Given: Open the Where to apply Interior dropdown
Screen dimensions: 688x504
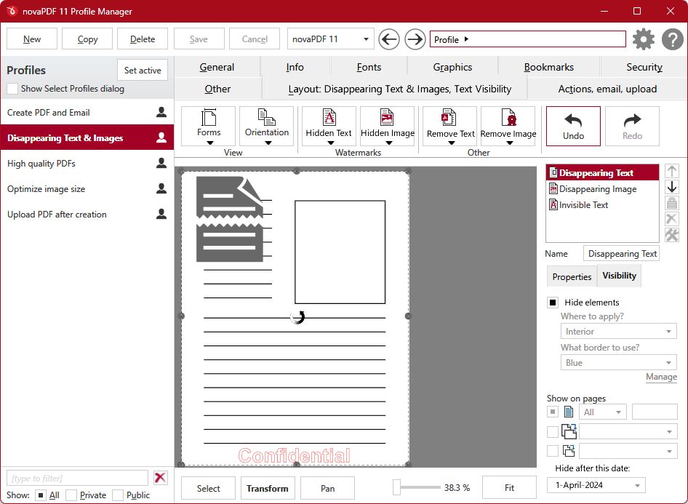Looking at the screenshot, I should point(618,331).
